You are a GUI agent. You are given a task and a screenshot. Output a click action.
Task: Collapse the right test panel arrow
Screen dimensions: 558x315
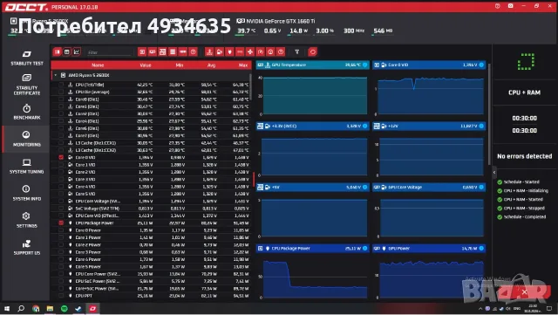point(494,173)
